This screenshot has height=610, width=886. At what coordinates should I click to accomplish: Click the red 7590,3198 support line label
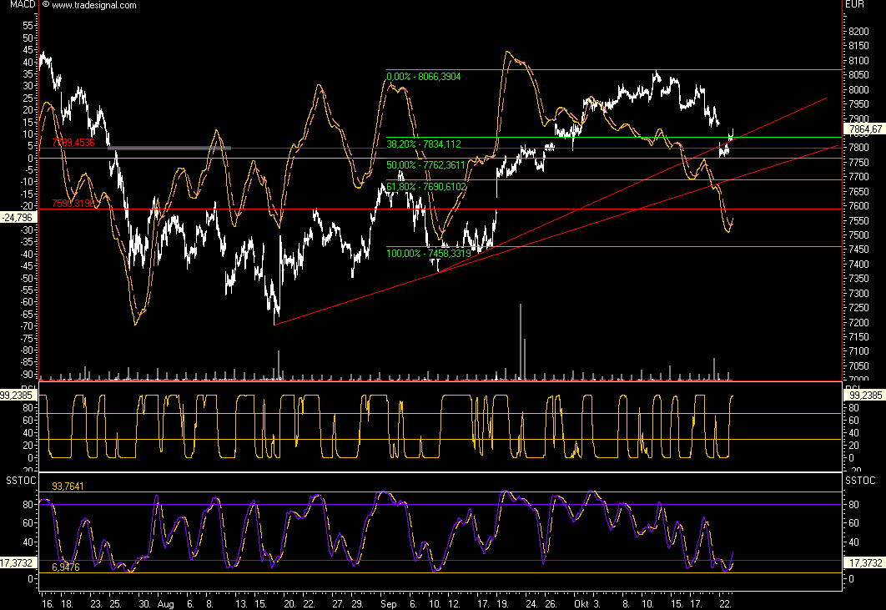tap(73, 204)
